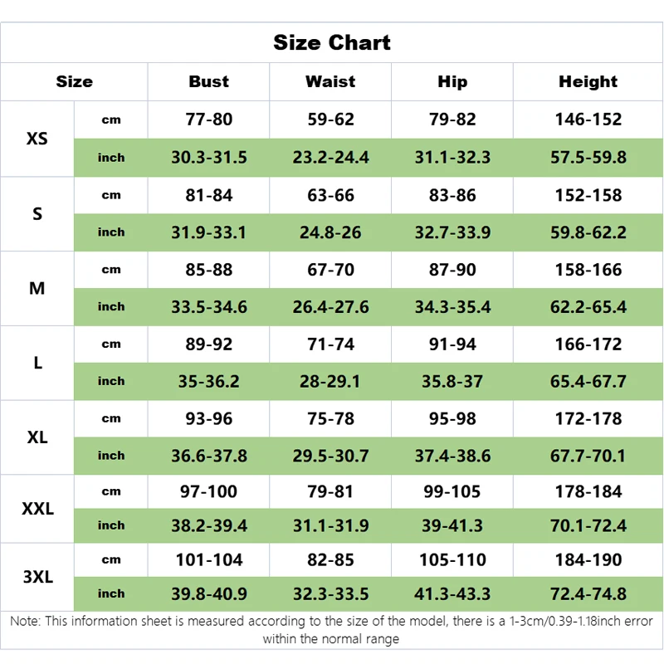Select the 65.4-67.7 height inch cell

coord(588,382)
